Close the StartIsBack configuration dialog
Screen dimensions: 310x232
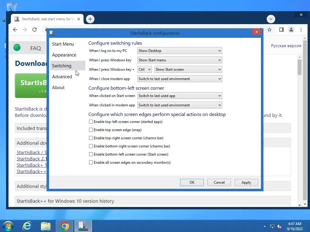[257, 32]
